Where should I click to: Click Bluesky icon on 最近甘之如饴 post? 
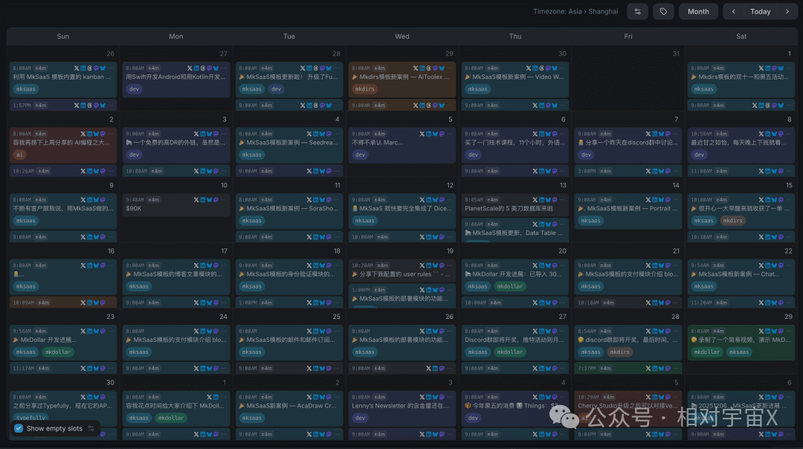774,134
